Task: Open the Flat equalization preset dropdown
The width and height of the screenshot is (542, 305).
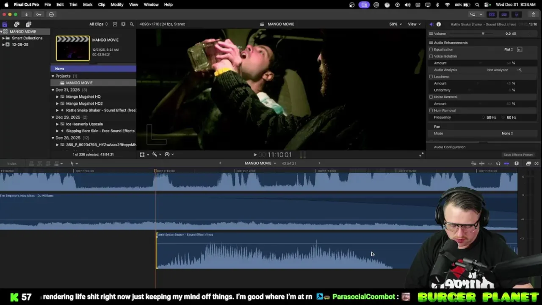Action: tap(509, 50)
